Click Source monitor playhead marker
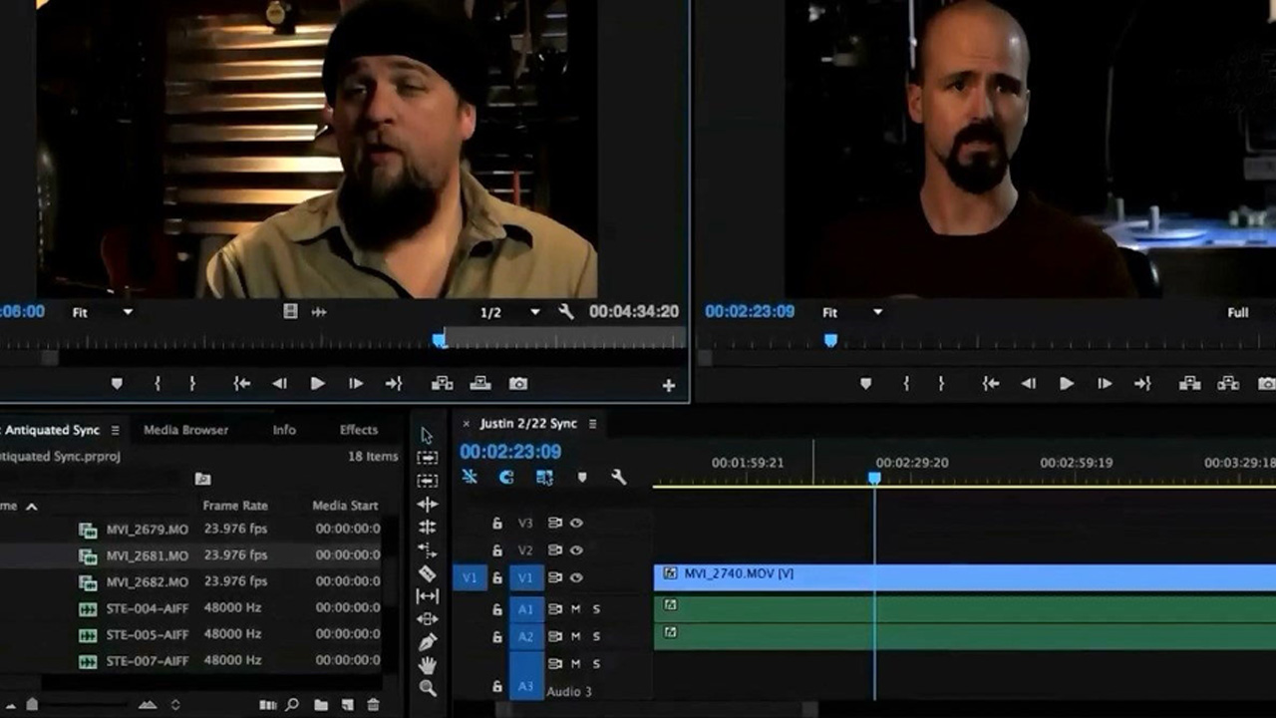The height and width of the screenshot is (718, 1276). (x=440, y=341)
